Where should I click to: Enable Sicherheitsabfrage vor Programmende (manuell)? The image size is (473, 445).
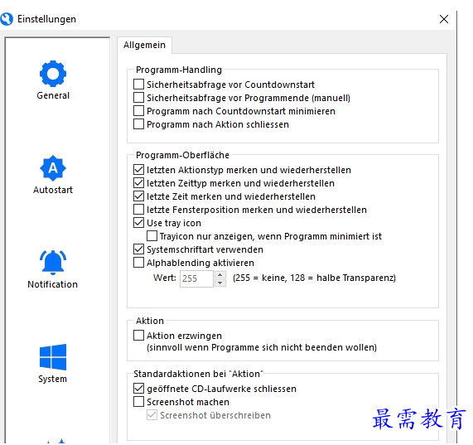138,98
